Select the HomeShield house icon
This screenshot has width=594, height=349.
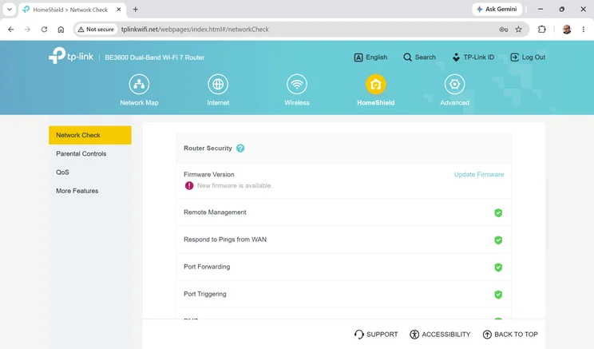coord(375,84)
